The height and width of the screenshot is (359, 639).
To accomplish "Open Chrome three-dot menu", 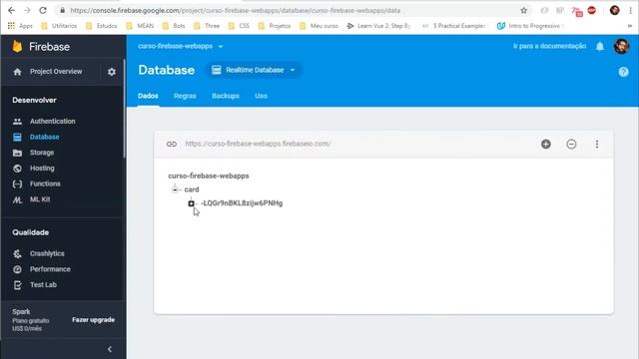I will pos(630,11).
